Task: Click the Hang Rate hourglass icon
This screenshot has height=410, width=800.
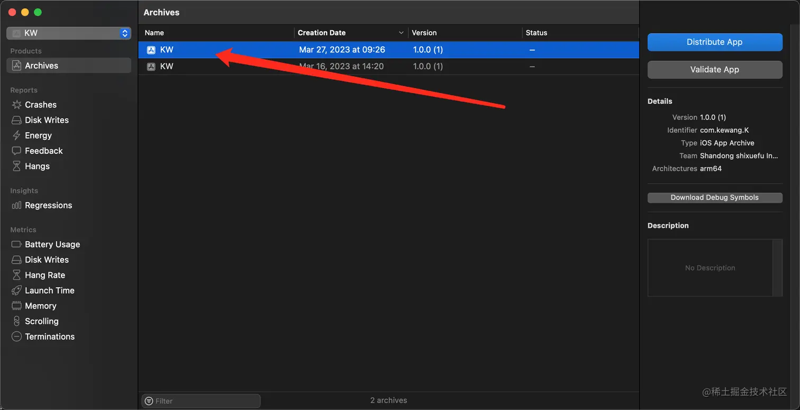Action: point(16,275)
